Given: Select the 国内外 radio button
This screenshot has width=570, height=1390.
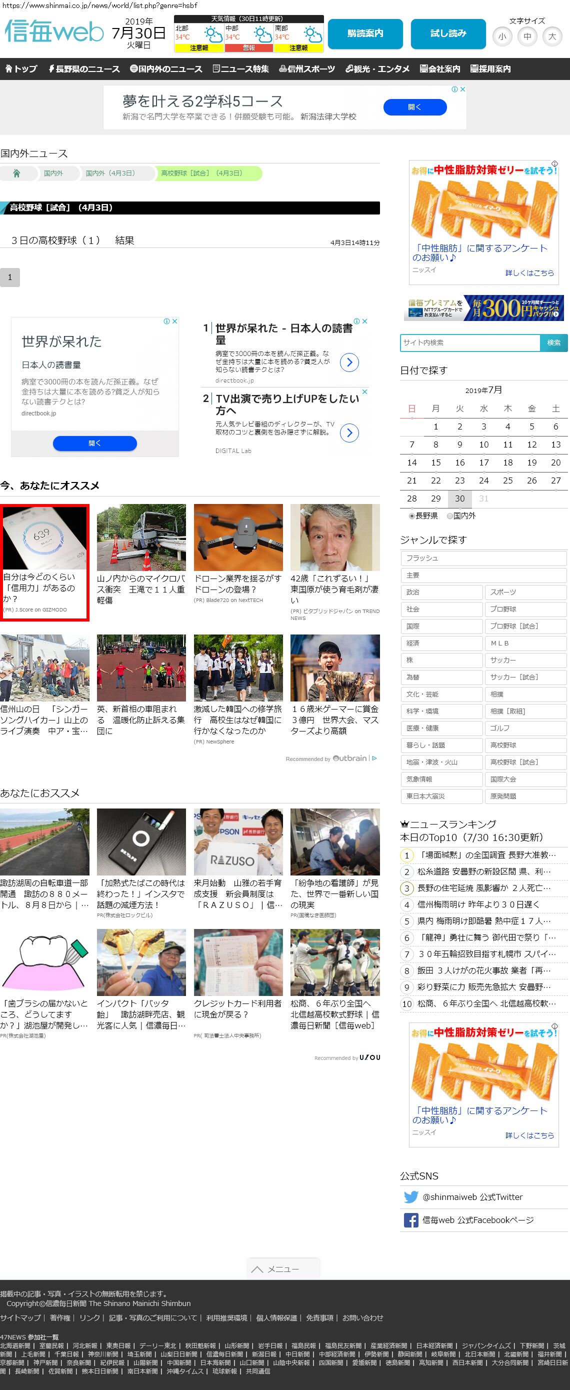Looking at the screenshot, I should [x=449, y=516].
